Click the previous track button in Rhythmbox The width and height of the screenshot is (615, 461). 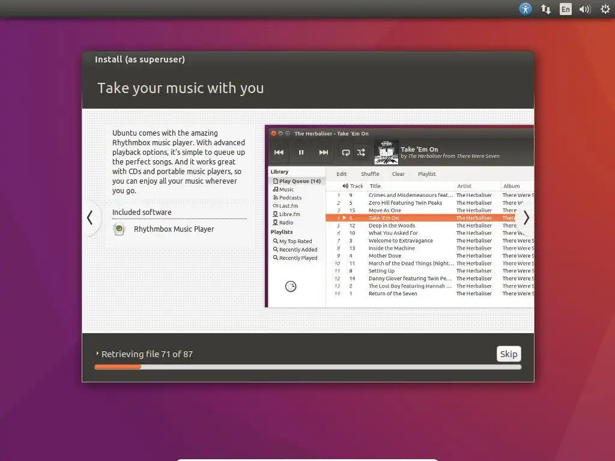[279, 152]
